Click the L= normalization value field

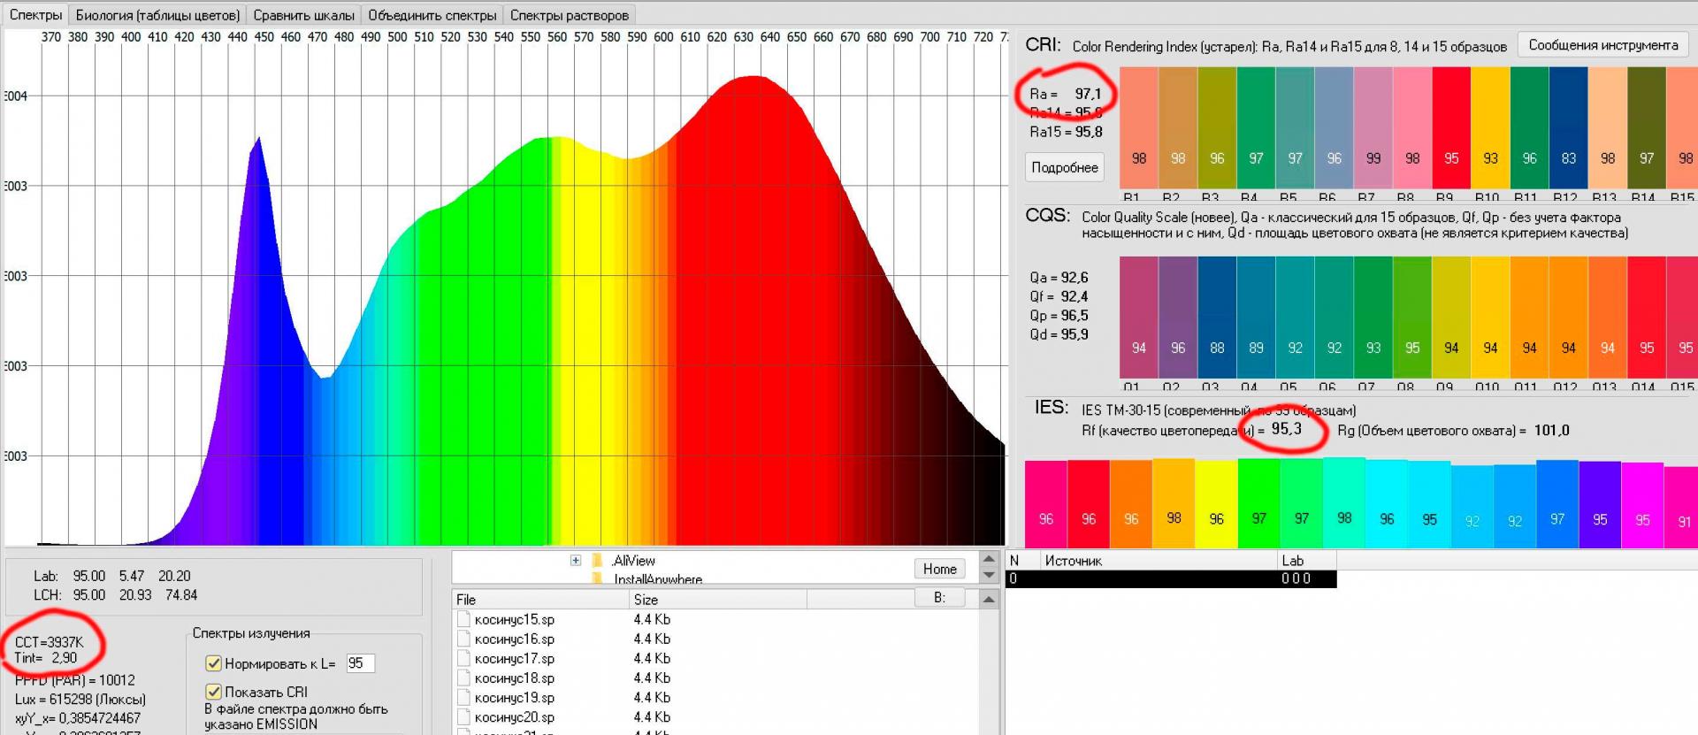pyautogui.click(x=359, y=663)
